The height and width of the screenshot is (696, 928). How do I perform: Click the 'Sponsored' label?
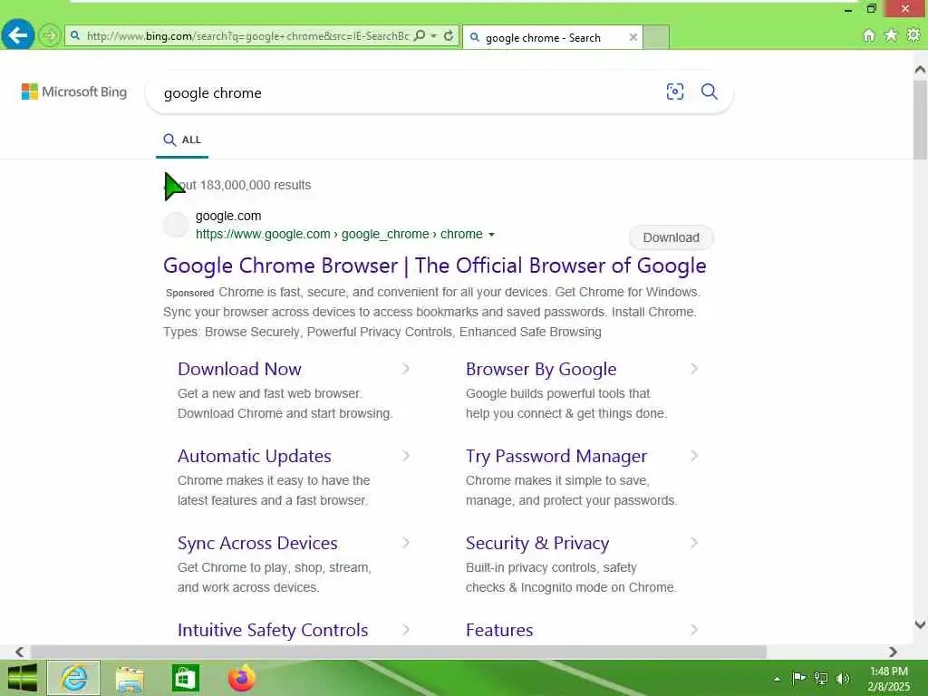pos(190,293)
